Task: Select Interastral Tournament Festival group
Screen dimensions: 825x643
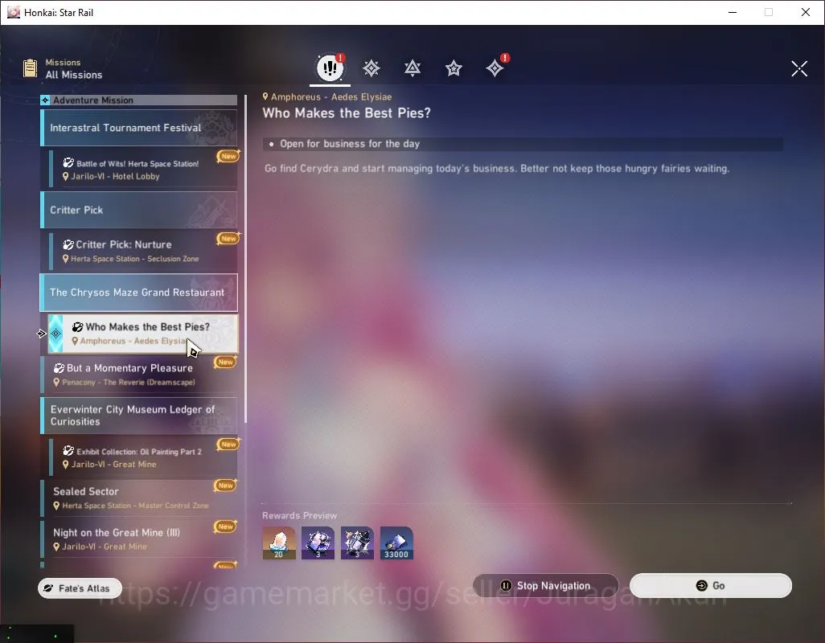Action: click(139, 128)
